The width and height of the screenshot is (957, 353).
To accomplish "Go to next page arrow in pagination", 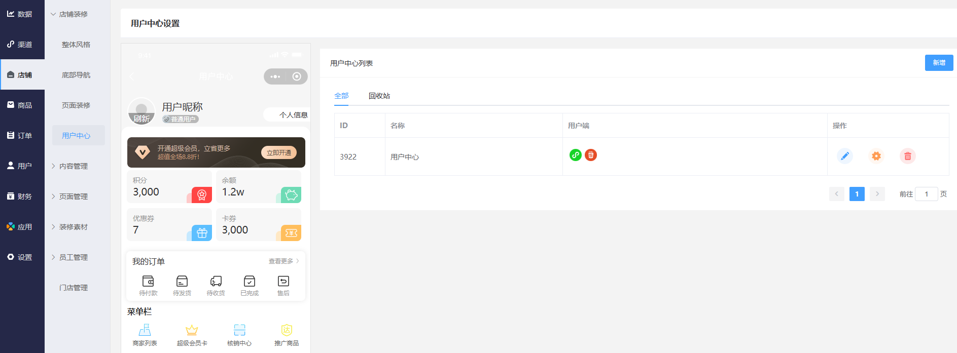I will (x=877, y=194).
